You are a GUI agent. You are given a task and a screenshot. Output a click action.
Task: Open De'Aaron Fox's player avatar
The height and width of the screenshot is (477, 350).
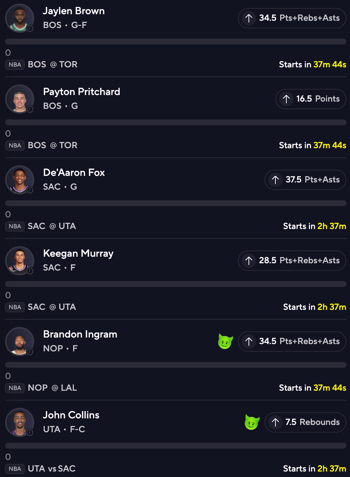(20, 180)
